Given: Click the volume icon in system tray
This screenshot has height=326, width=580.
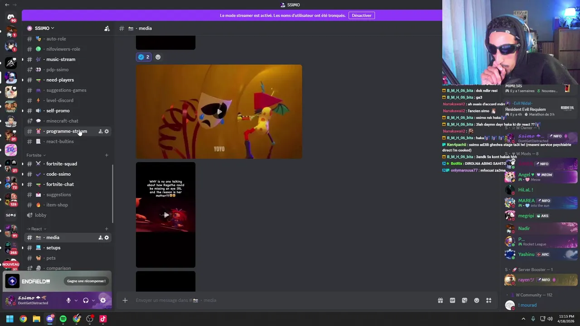Looking at the screenshot, I should 550,319.
